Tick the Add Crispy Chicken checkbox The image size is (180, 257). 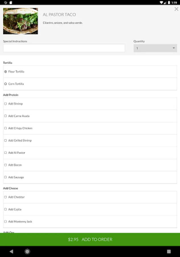tap(5, 128)
